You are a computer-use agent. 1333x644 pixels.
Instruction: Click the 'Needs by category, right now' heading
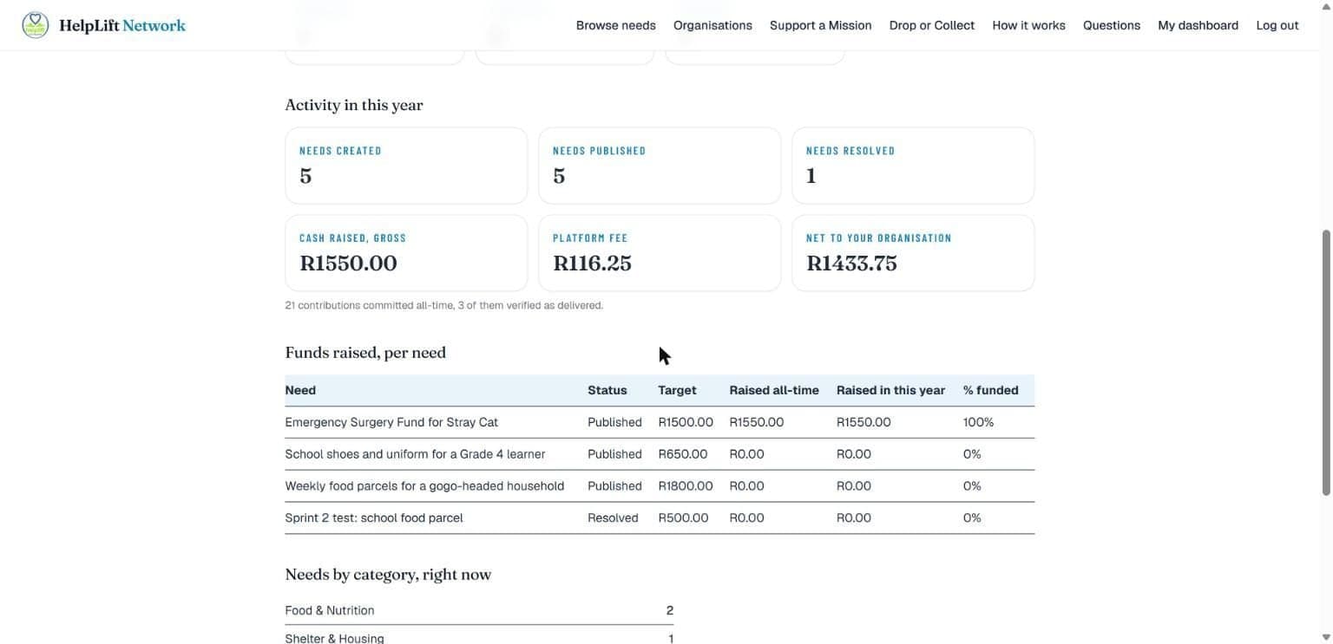[x=388, y=575]
